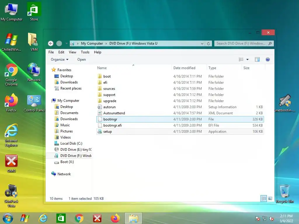Sort by Date modified column header
Viewport: 299px width, 224px height.
189,68
